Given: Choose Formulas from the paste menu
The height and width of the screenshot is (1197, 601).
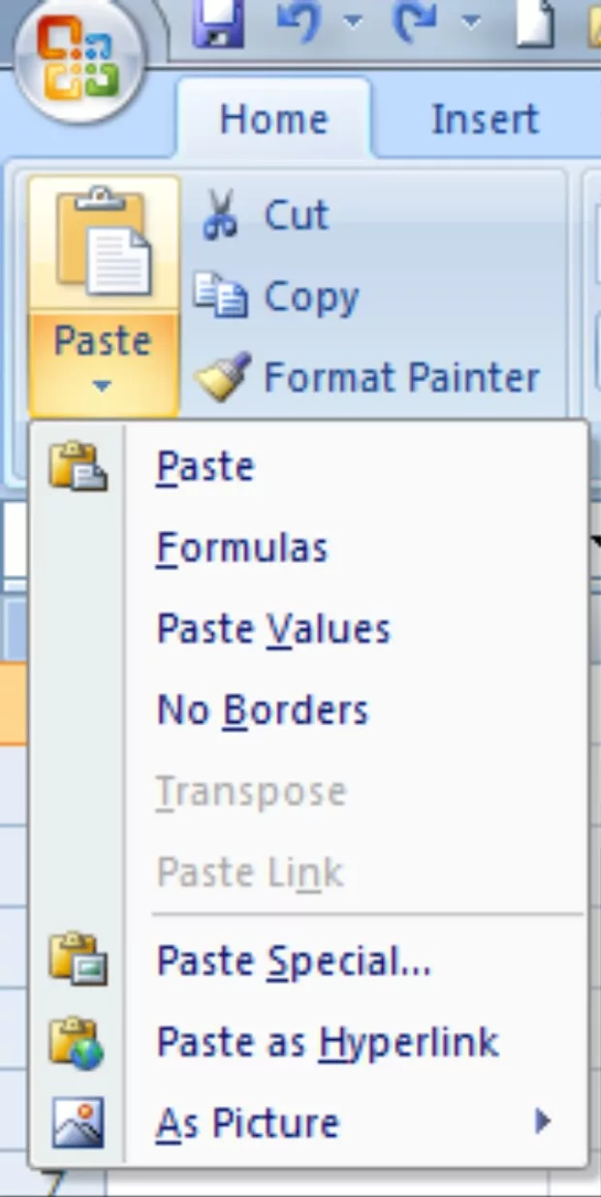Looking at the screenshot, I should coord(242,548).
